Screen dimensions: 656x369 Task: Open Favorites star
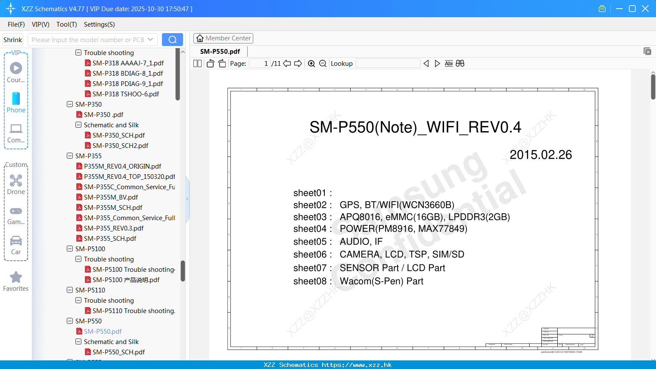point(16,281)
